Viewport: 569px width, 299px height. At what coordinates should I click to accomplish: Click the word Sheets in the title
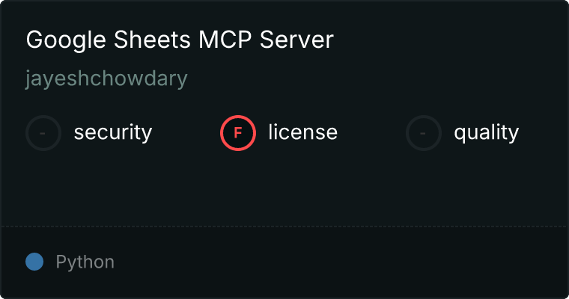coord(152,40)
